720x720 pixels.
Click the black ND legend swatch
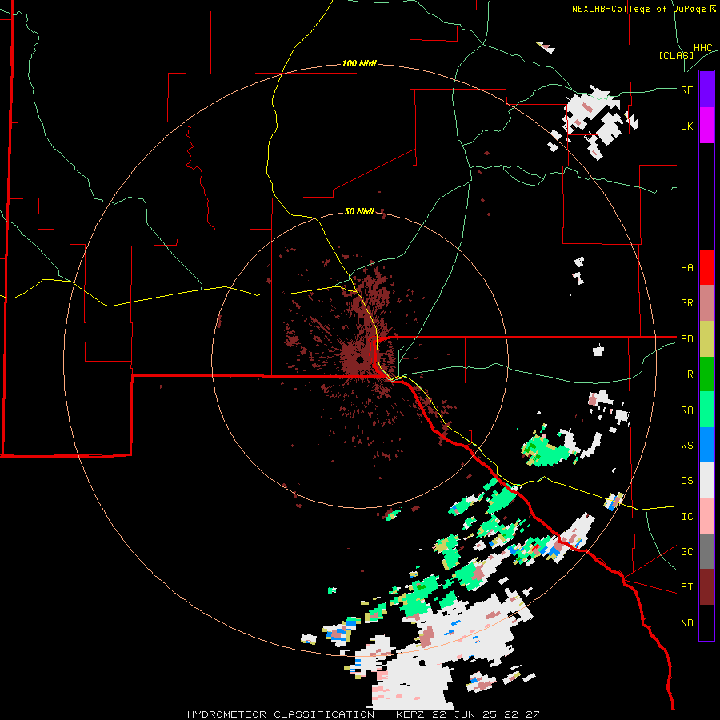coord(706,622)
